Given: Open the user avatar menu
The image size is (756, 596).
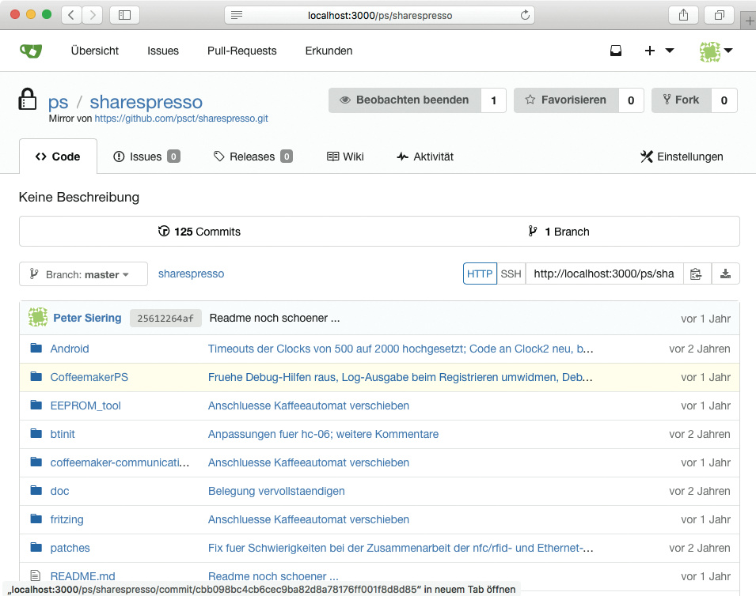Looking at the screenshot, I should point(716,51).
